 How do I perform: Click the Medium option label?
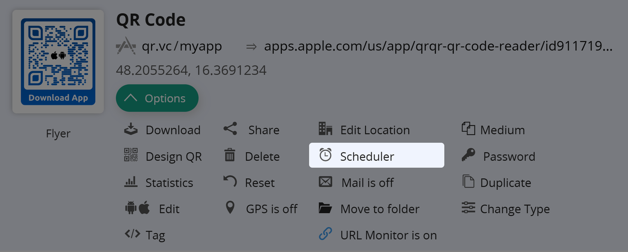(502, 130)
